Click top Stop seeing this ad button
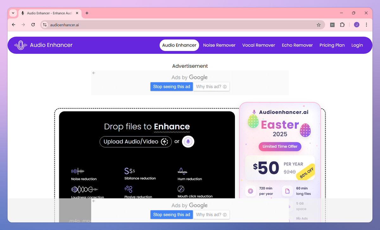 pyautogui.click(x=172, y=87)
